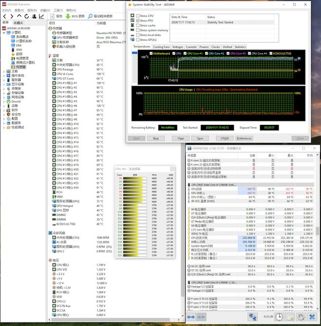Collapse the Computer node in AIDA64 tree
Screen dimensions: 321x326
pos(4,33)
